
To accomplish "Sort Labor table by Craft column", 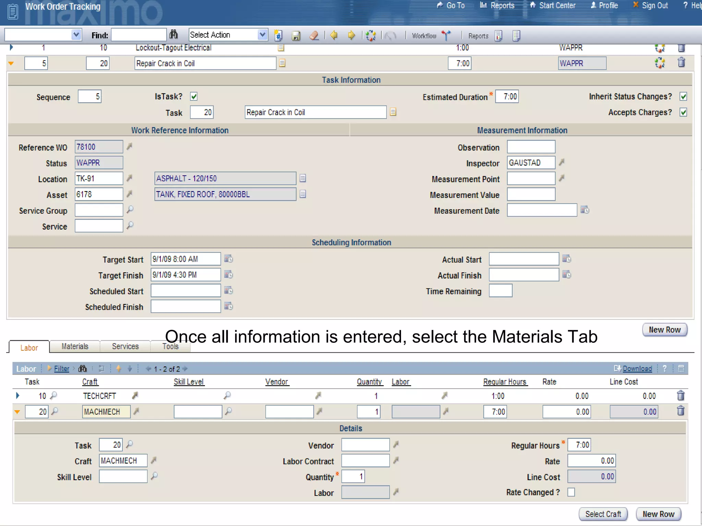I will pyautogui.click(x=90, y=381).
